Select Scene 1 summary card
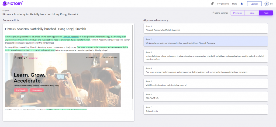This screenshot has width=276, height=127. (206, 28)
